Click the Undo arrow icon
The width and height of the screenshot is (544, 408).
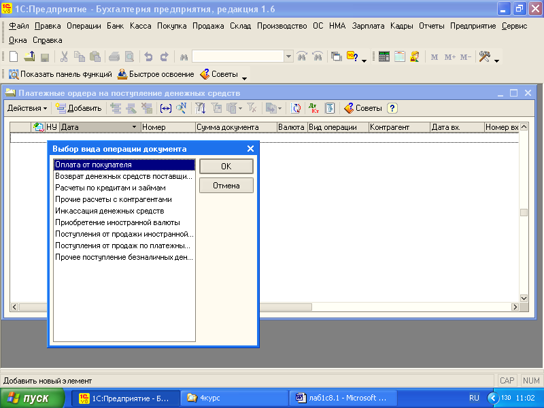pos(148,56)
